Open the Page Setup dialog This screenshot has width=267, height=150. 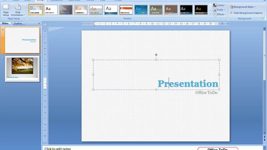pos(6,10)
